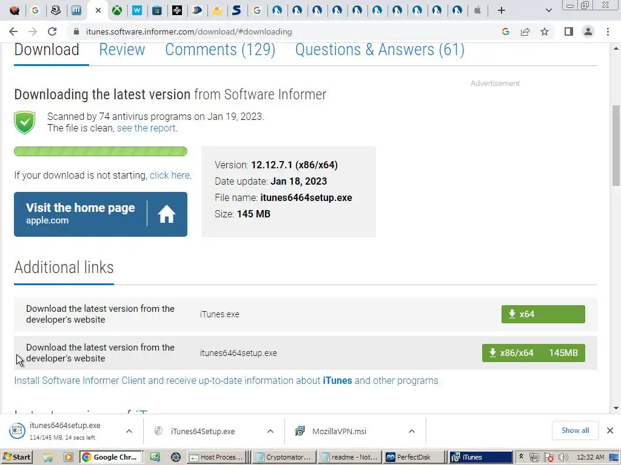The height and width of the screenshot is (465, 621).
Task: Click the green download progress bar
Action: (x=101, y=151)
